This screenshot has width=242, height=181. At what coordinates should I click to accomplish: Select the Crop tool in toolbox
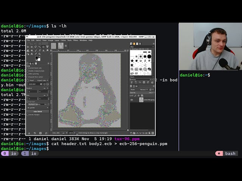point(43,47)
